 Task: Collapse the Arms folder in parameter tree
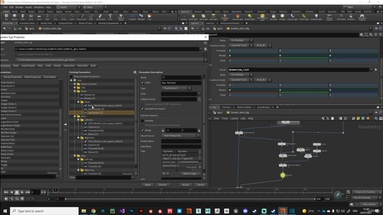(x=75, y=116)
